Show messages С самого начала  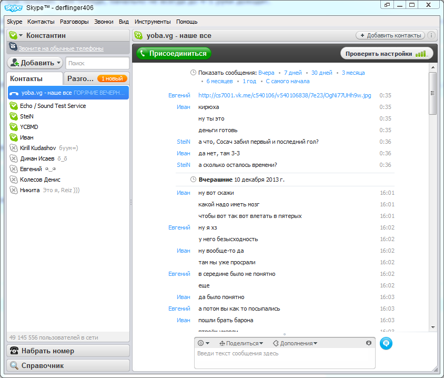[x=287, y=81]
